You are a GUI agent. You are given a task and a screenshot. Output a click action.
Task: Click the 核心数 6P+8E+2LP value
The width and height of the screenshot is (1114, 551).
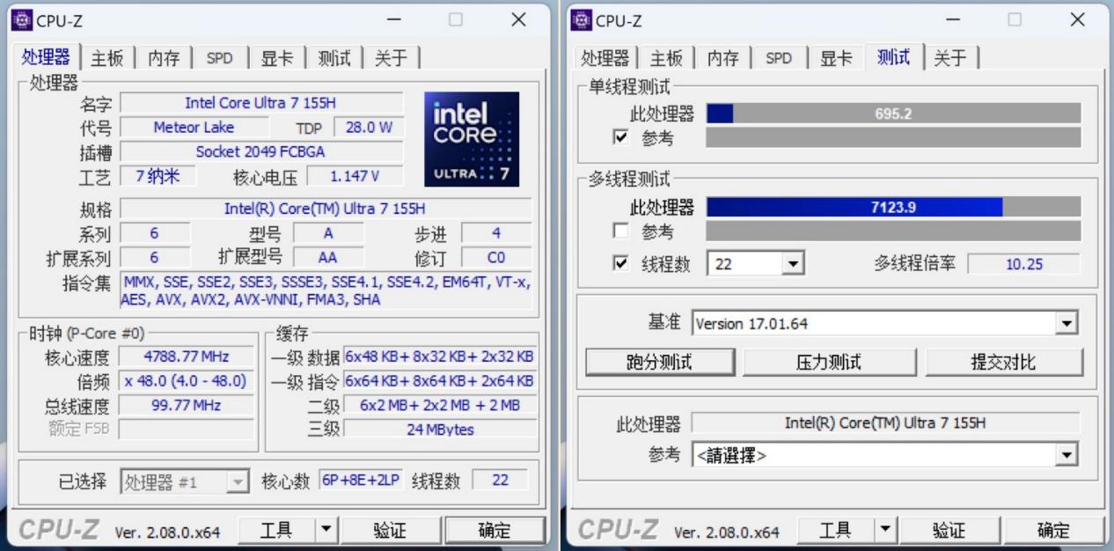point(361,481)
